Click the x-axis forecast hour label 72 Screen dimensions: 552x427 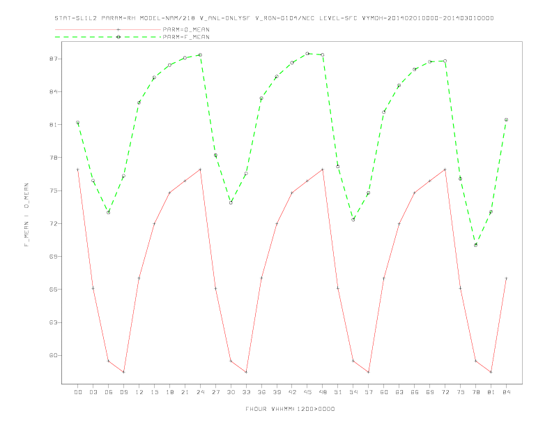click(x=445, y=392)
